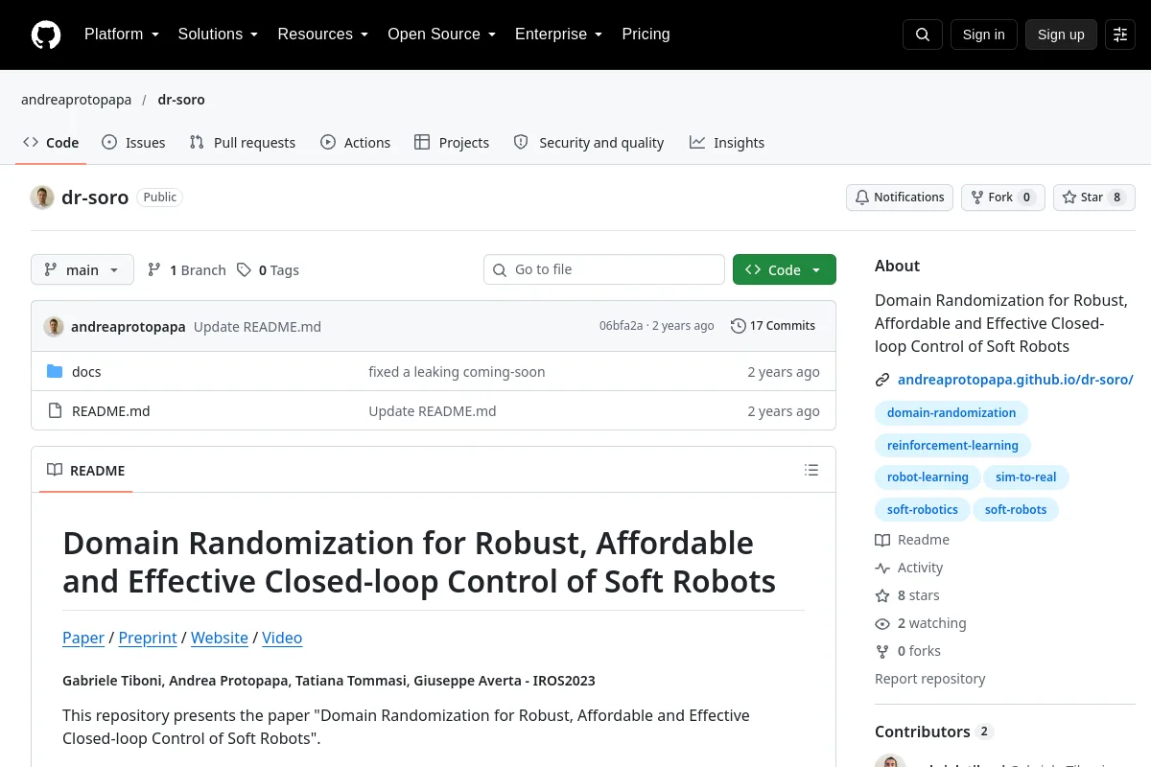This screenshot has width=1151, height=767.
Task: Expand the Resources menu
Action: [323, 35]
